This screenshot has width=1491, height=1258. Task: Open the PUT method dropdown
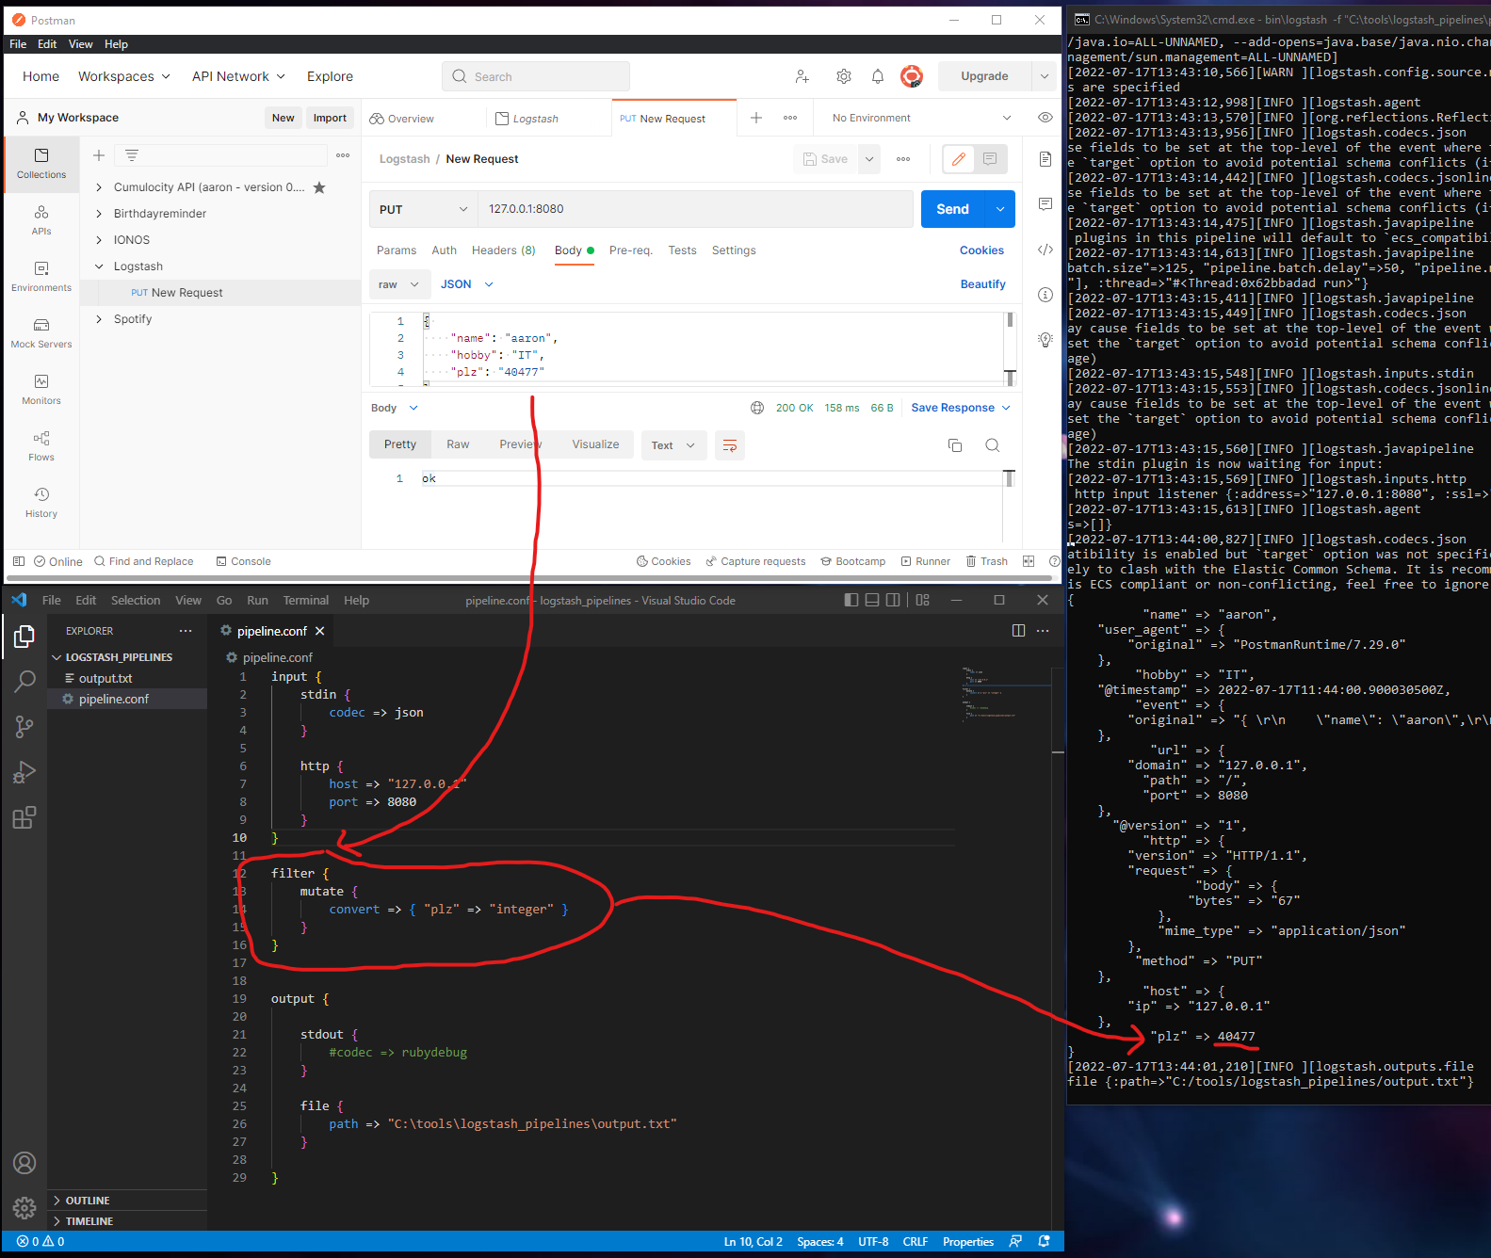pos(423,209)
